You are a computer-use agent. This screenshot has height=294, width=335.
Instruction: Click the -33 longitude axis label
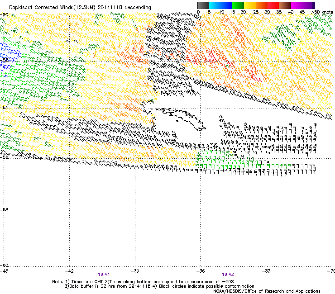[x=266, y=271]
